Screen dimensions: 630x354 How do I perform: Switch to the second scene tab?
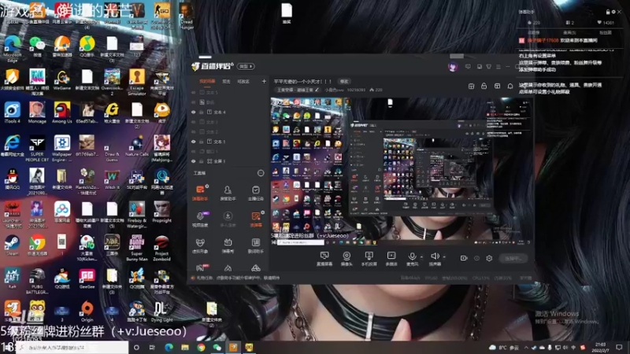[226, 82]
